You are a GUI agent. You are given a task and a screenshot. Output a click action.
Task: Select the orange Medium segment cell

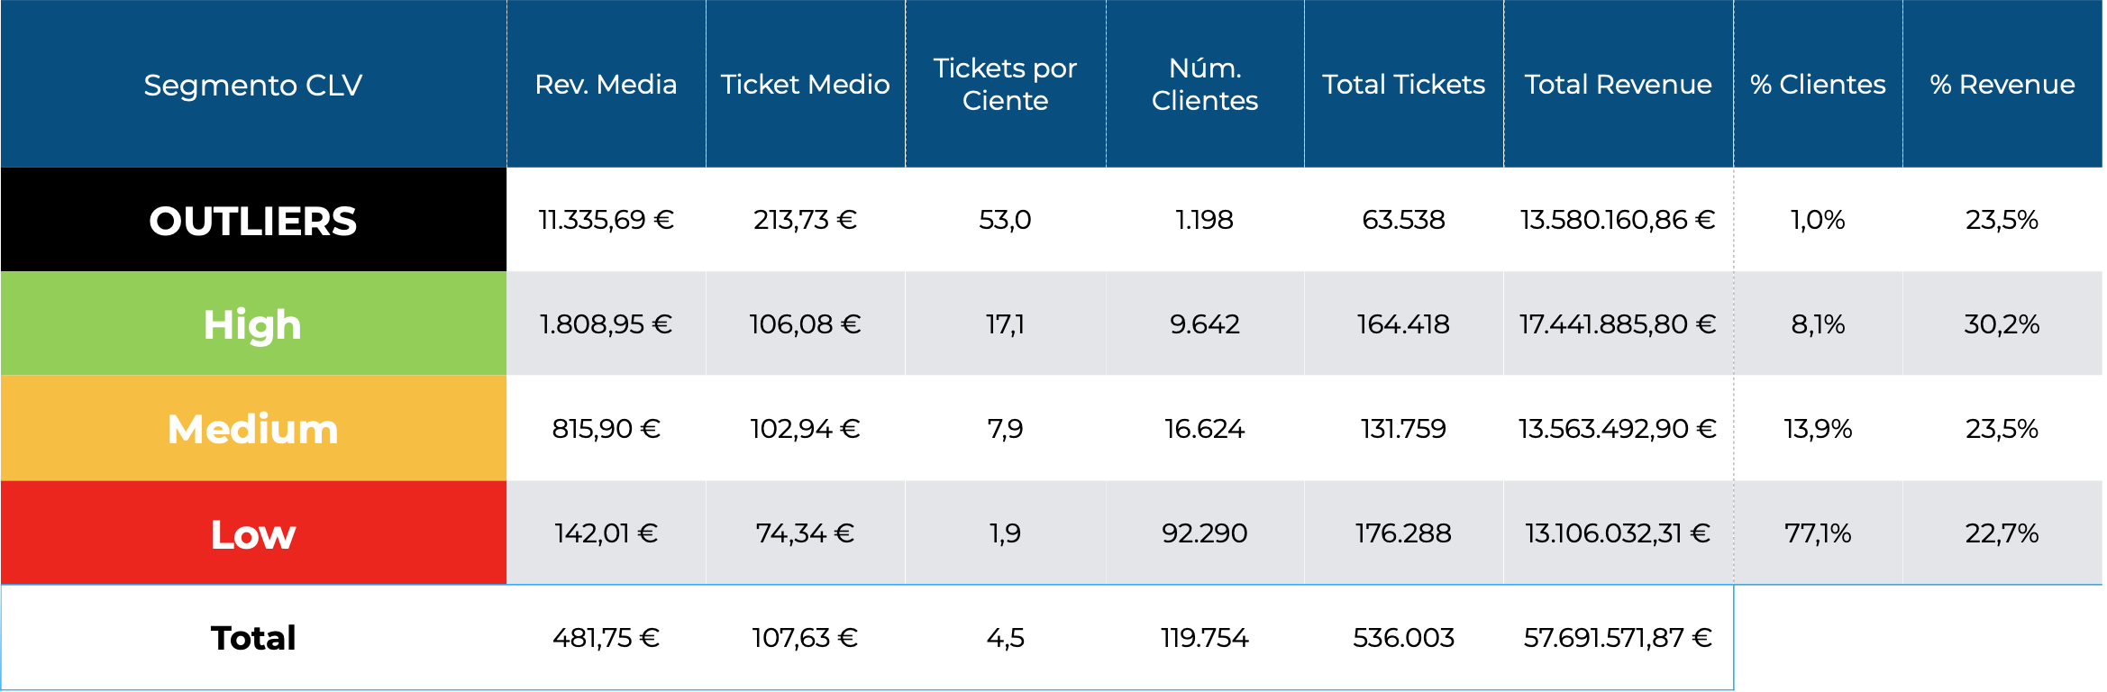(x=253, y=429)
